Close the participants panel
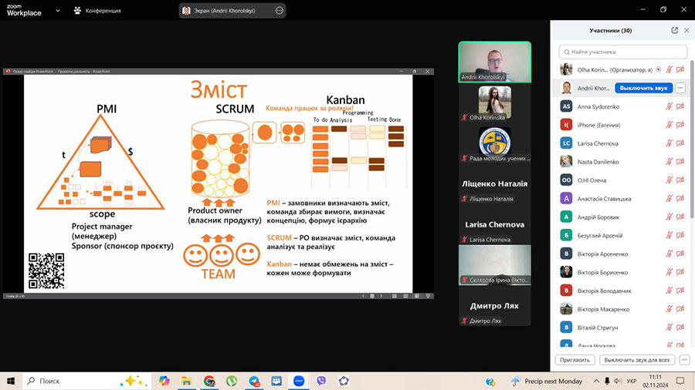The image size is (695, 390). click(687, 31)
